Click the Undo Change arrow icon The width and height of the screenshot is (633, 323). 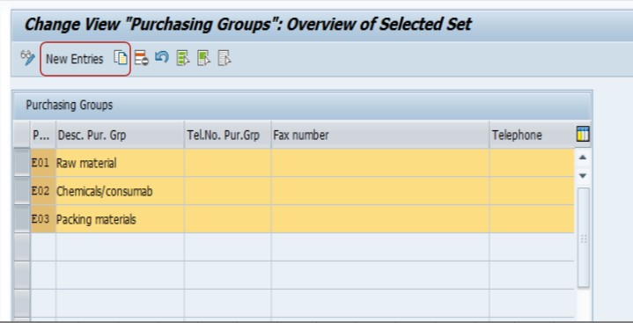coord(162,57)
